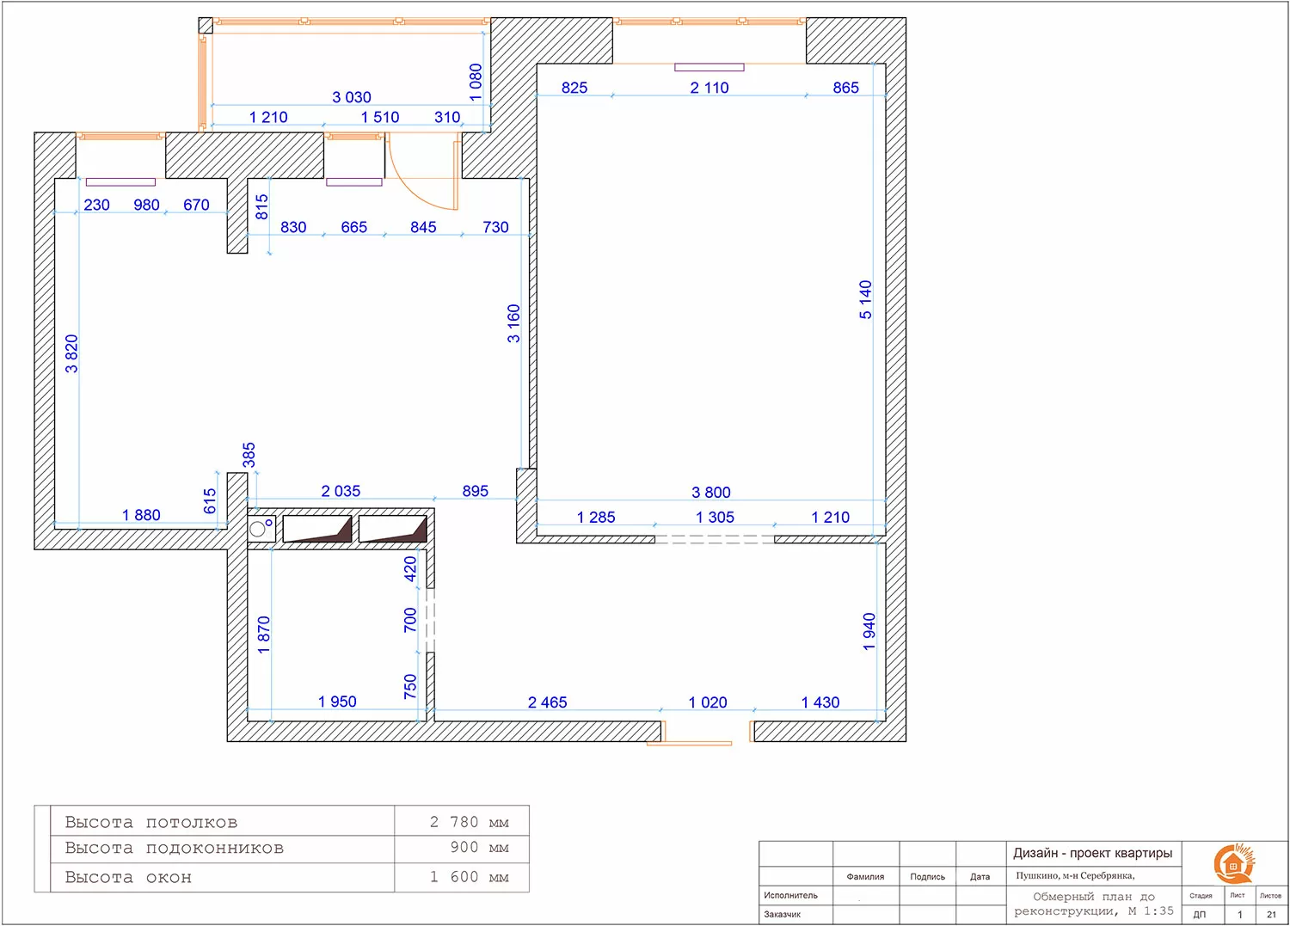Select the 1 950 dimension label
The height and width of the screenshot is (926, 1290).
click(x=337, y=702)
